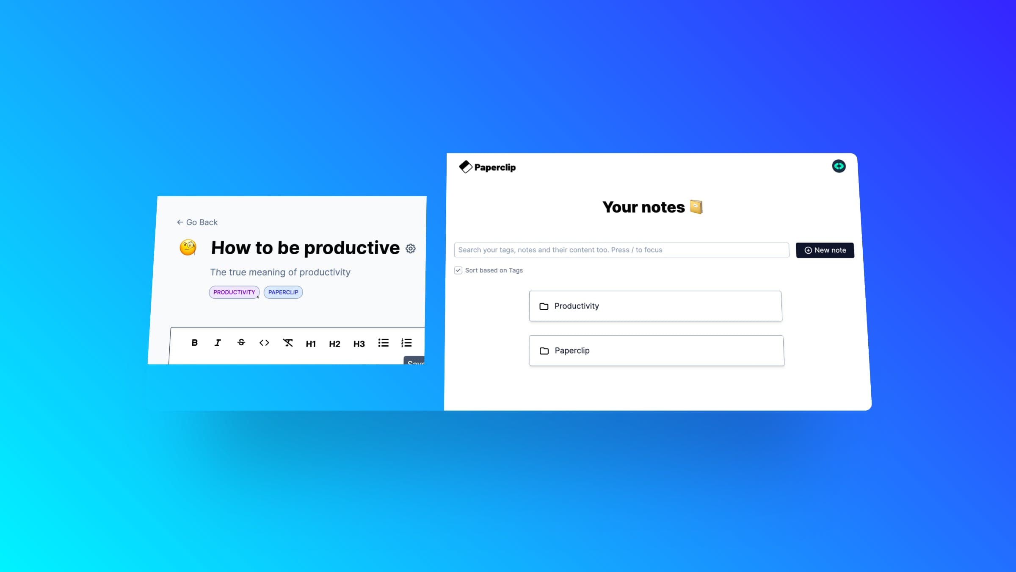Screen dimensions: 1016x572
Task: Click the New note button
Action: [x=825, y=250]
